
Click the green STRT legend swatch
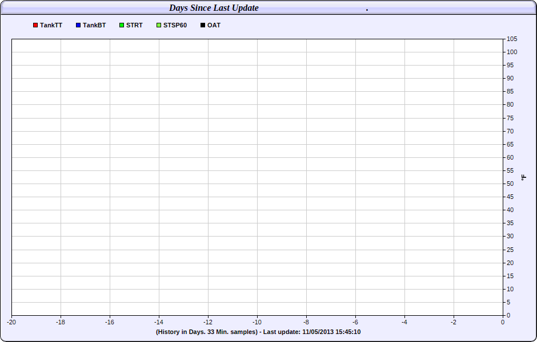(x=122, y=25)
